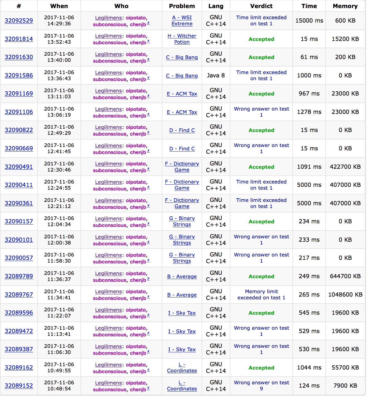
Task: Open the last submission 32089152
Action: 19,386
